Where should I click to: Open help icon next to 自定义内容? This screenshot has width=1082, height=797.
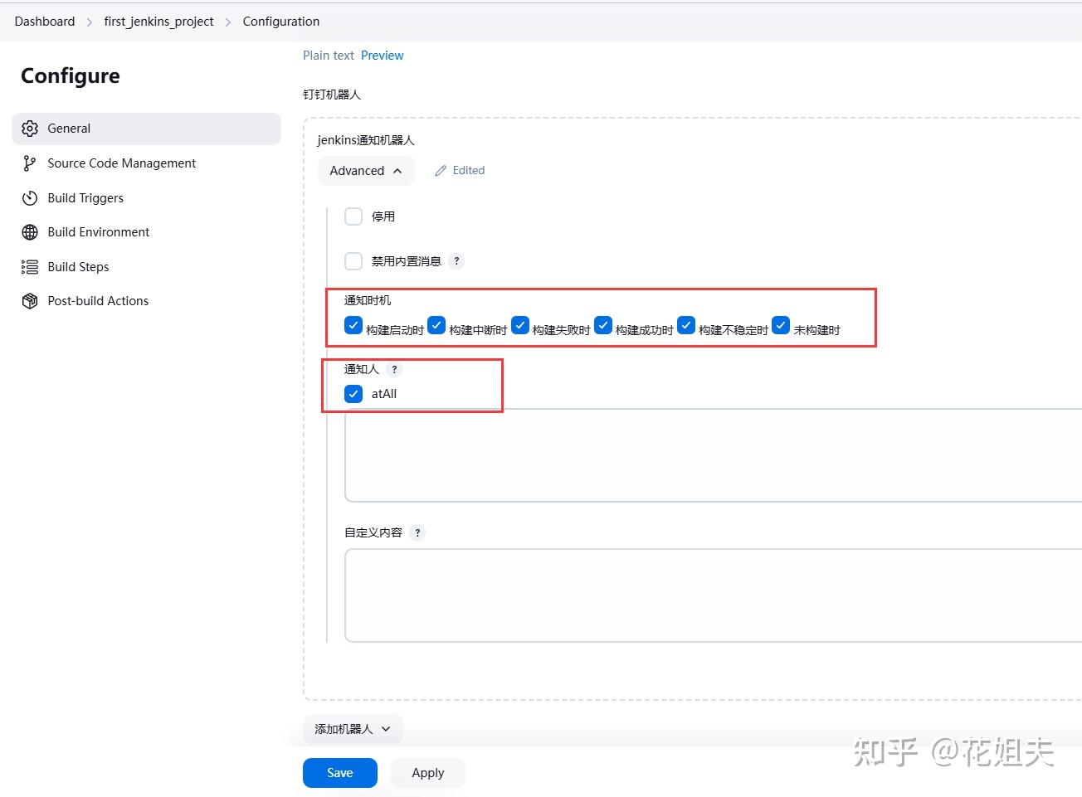(417, 532)
